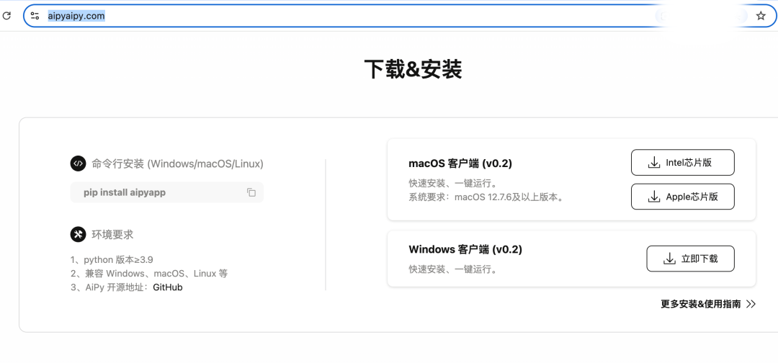778x363 pixels.
Task: Download the Intel芯片版 macOS client
Action: (682, 163)
